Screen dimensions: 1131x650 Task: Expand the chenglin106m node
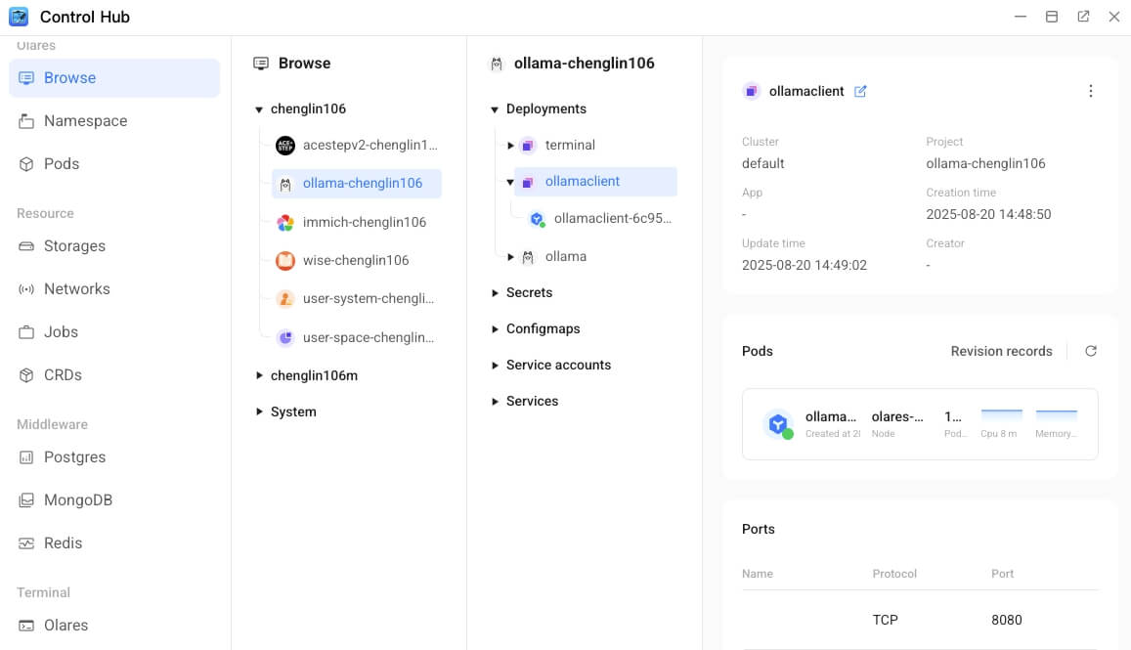259,374
